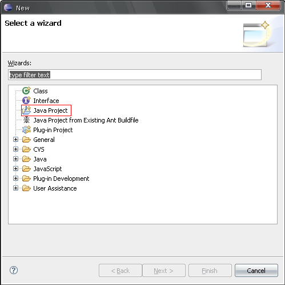Click the Ant bug icon for Buildfile project
Viewport: 285px width, 285px height.
[x=26, y=120]
